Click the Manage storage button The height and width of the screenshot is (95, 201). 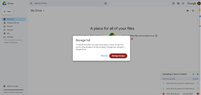coord(118,56)
